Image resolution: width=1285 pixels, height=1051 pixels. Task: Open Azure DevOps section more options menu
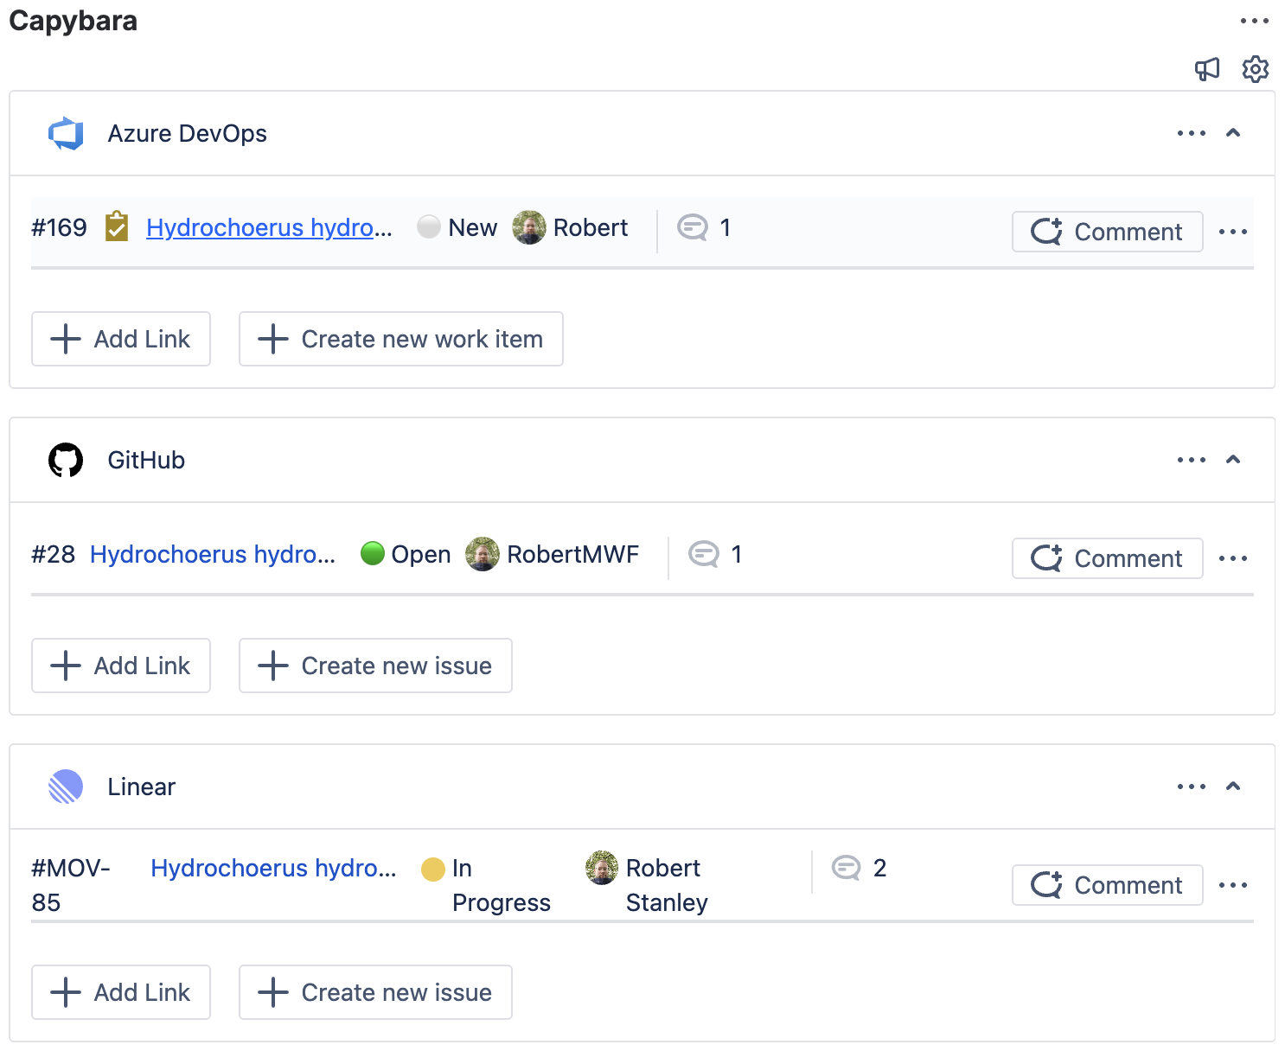[x=1191, y=133]
